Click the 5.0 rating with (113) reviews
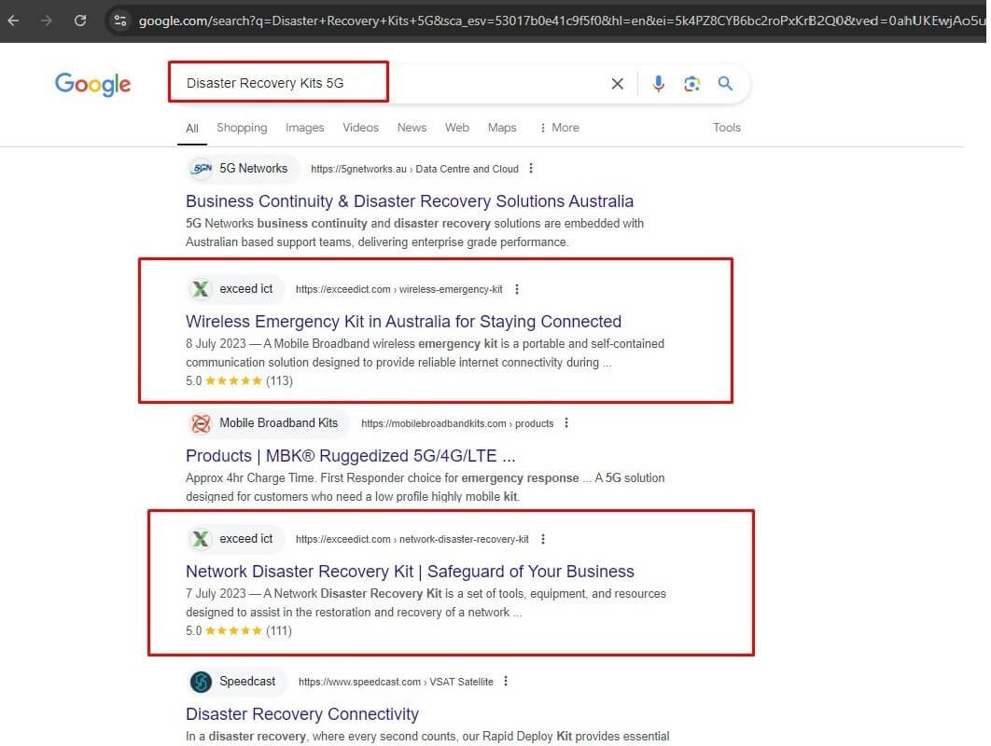The height and width of the screenshot is (746, 991). (x=239, y=380)
